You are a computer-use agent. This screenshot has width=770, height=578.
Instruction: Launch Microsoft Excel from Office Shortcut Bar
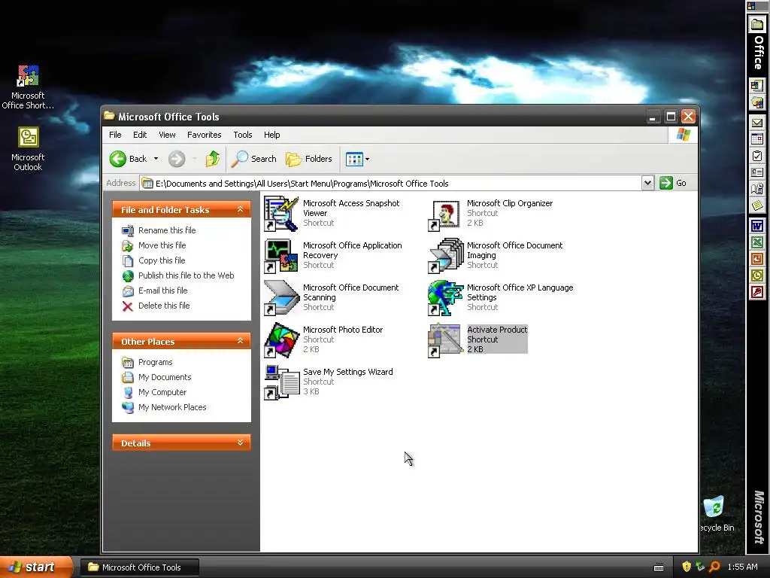click(x=756, y=242)
